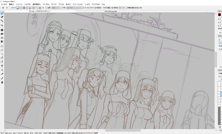Click the Undo arrow icon
This screenshot has height=134, width=222.
coord(3,8)
